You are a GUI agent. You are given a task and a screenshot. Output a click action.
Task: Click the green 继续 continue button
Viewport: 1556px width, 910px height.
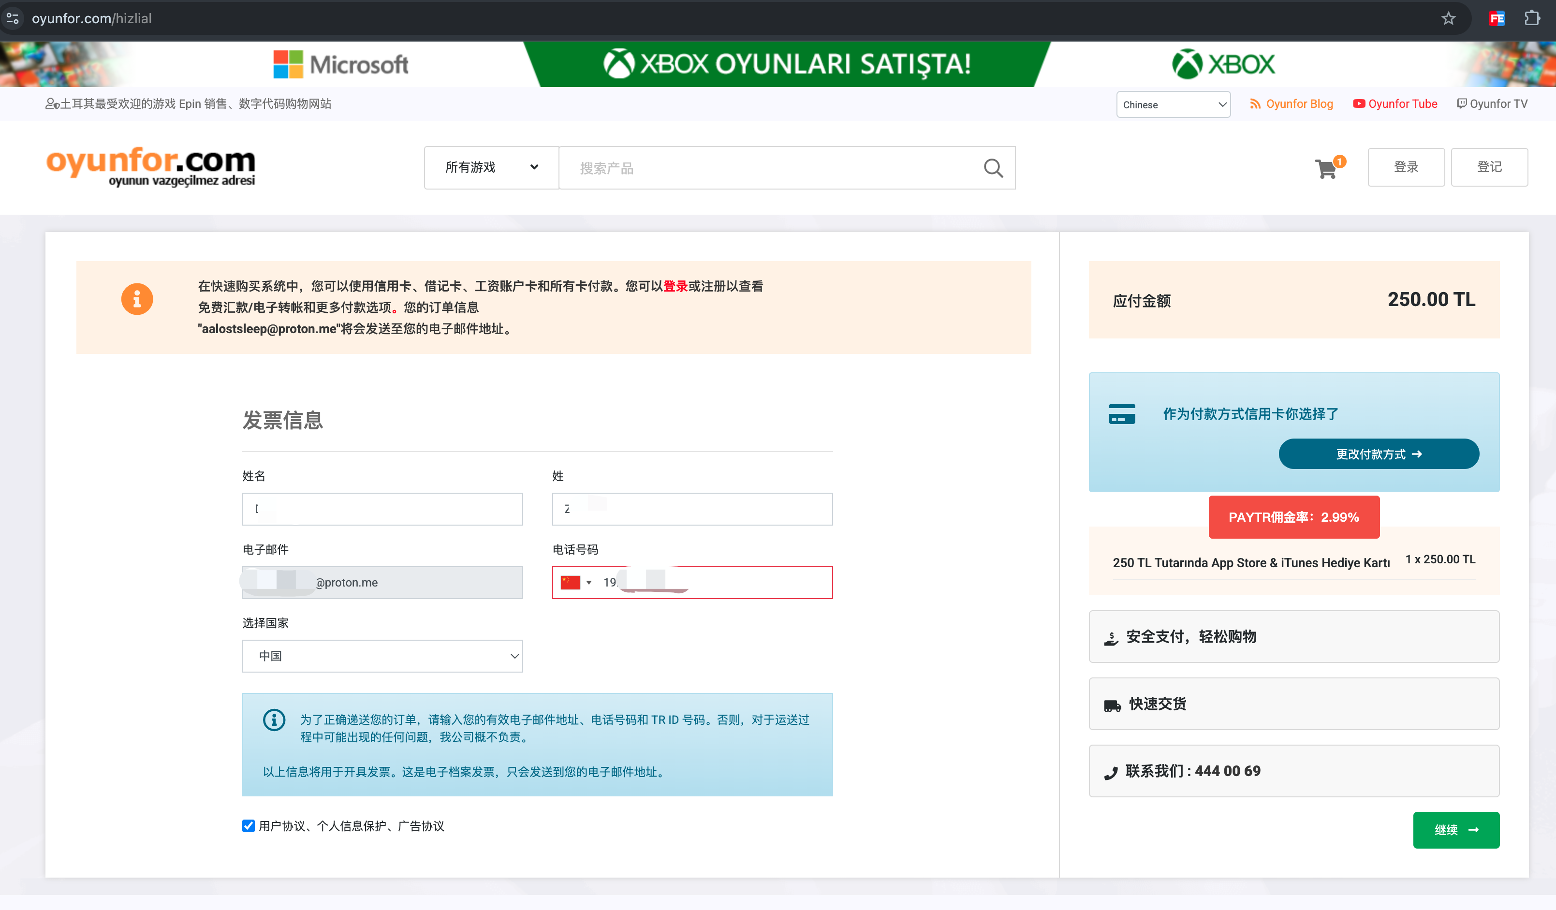1456,830
